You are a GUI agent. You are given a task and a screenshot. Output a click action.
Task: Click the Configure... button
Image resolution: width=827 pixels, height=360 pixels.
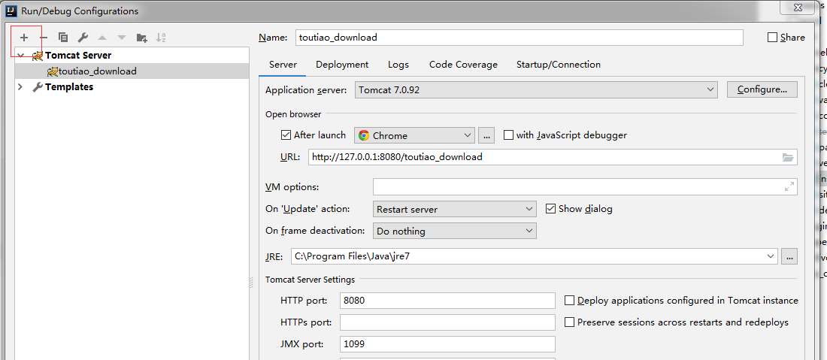[762, 89]
